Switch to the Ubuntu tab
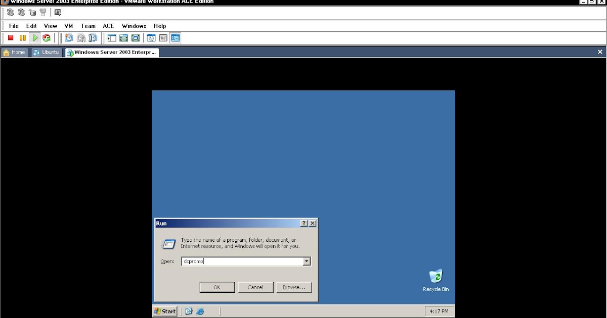Screen dimensions: 607x318 46,52
